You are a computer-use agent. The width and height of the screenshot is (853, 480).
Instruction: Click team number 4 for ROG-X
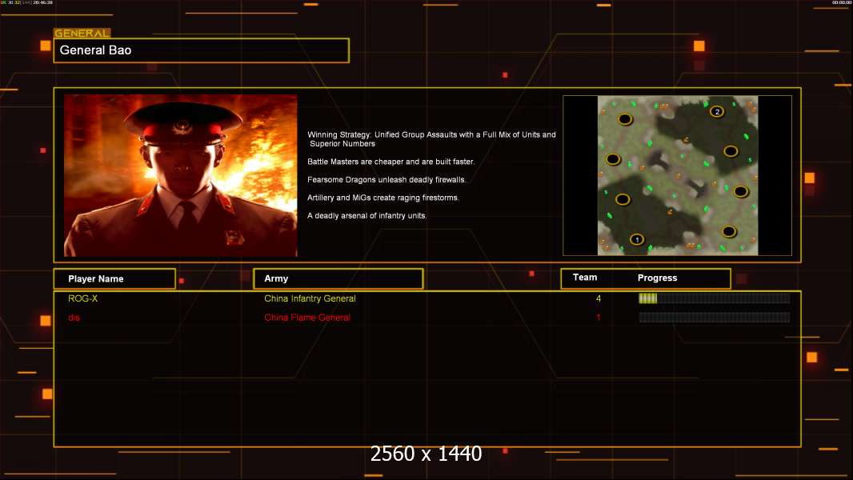point(599,298)
